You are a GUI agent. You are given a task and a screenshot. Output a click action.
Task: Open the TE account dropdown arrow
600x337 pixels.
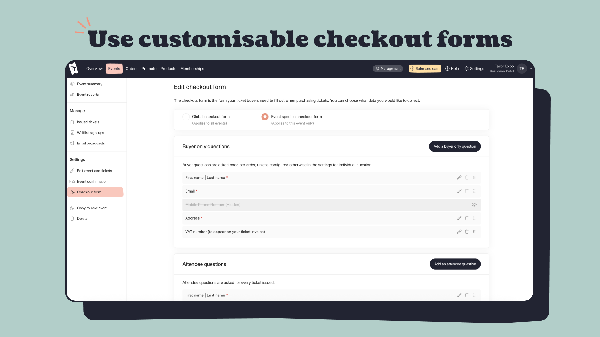532,69
